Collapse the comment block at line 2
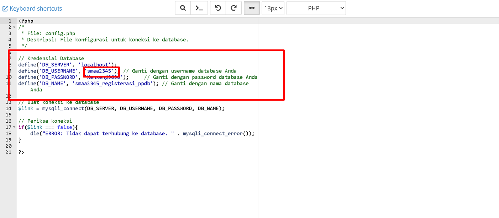Screen dimensions: 499x218 pyautogui.click(x=14, y=27)
